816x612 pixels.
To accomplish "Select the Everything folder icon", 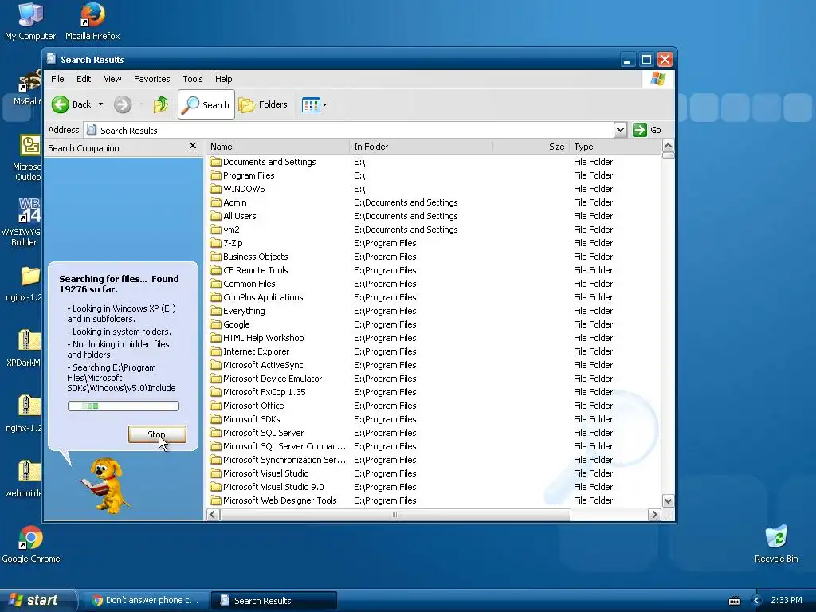I will pyautogui.click(x=216, y=311).
